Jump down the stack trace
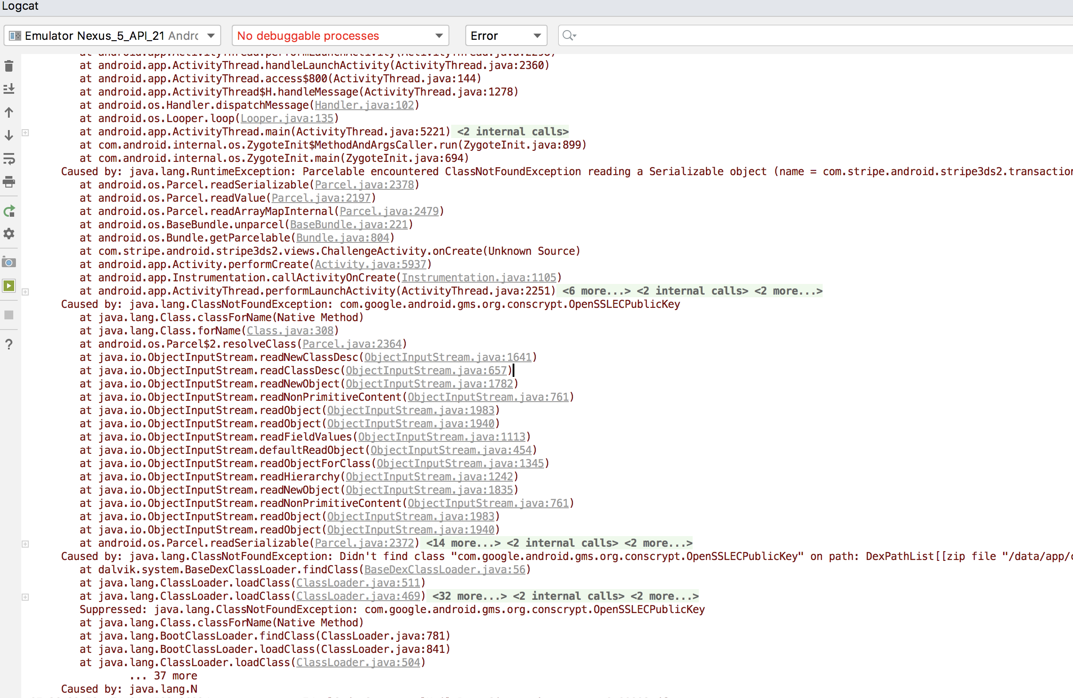 click(x=8, y=135)
